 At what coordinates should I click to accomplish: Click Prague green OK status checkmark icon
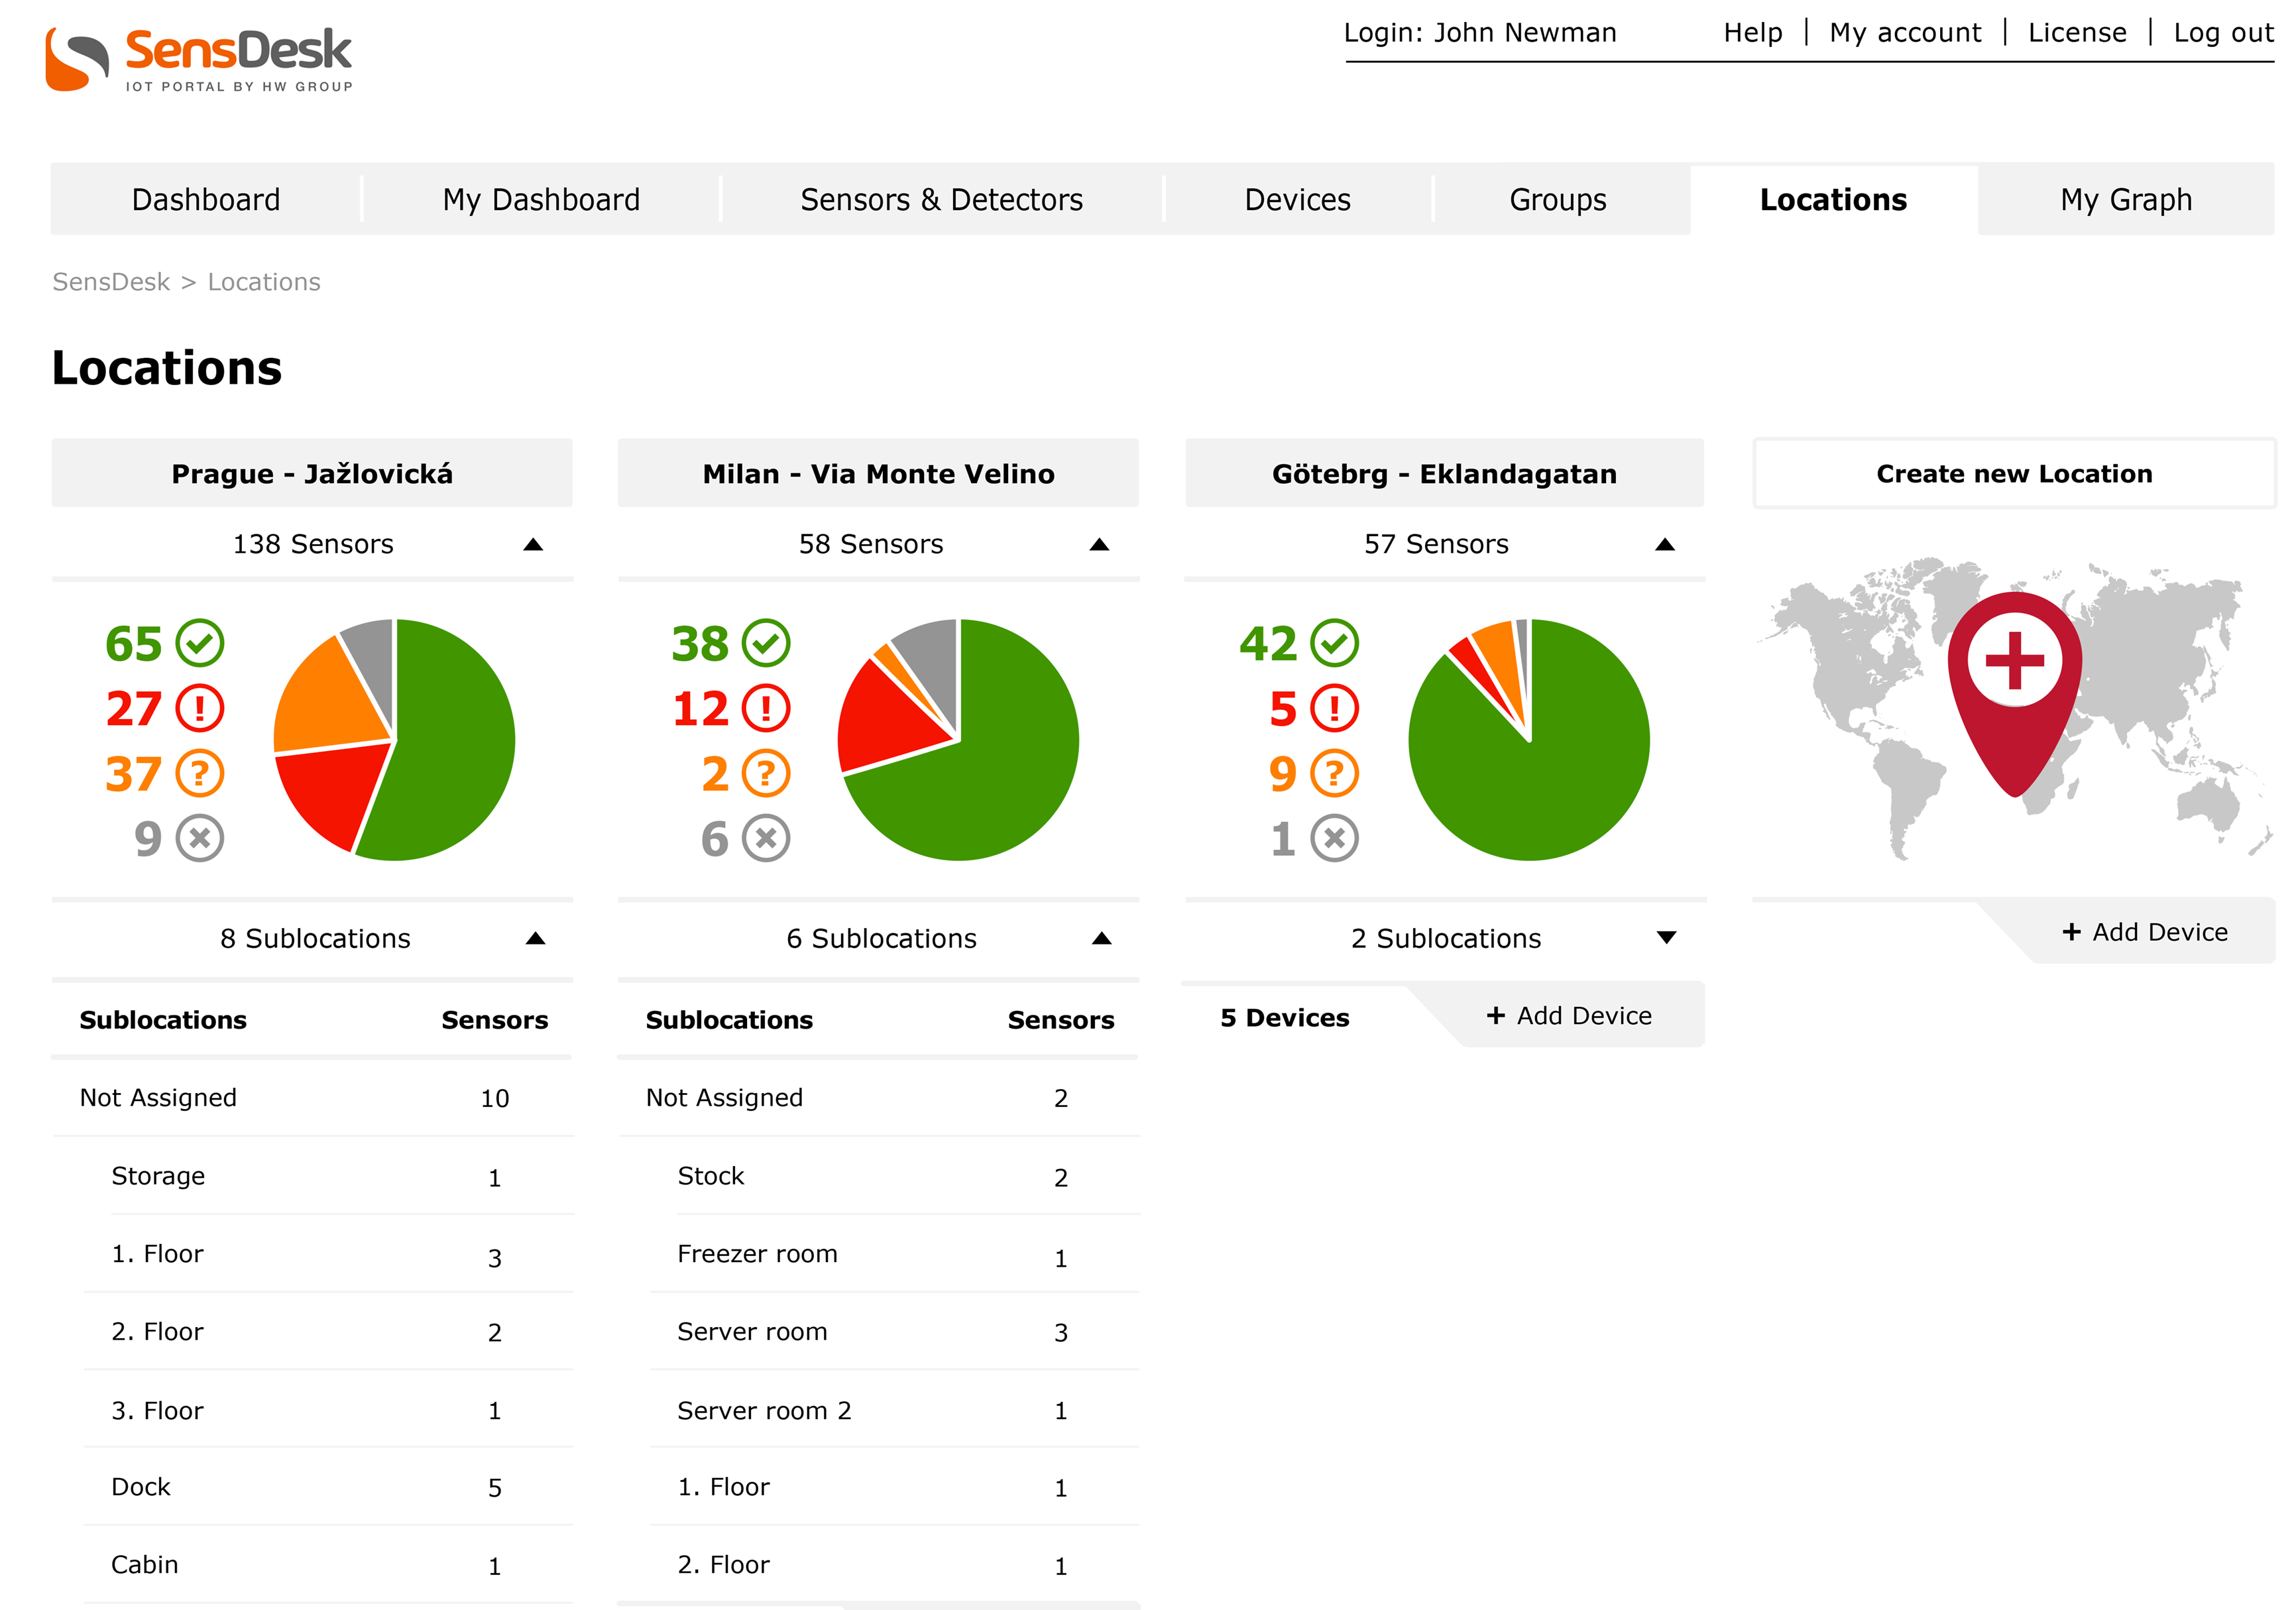click(200, 643)
